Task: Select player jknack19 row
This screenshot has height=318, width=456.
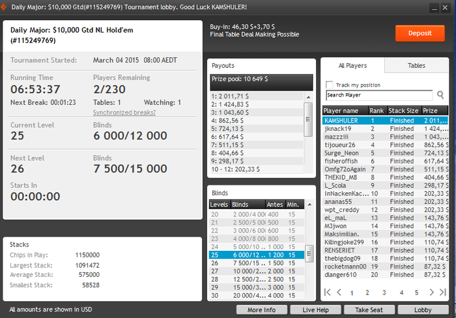Action: [x=385, y=128]
